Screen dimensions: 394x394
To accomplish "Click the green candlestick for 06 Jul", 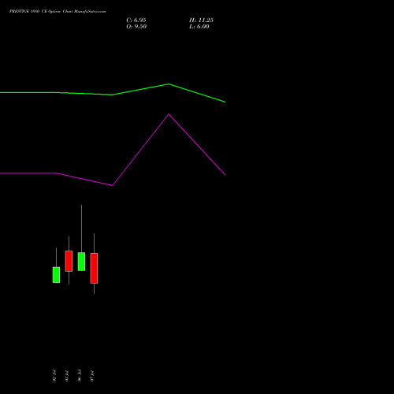I will pos(81,262).
